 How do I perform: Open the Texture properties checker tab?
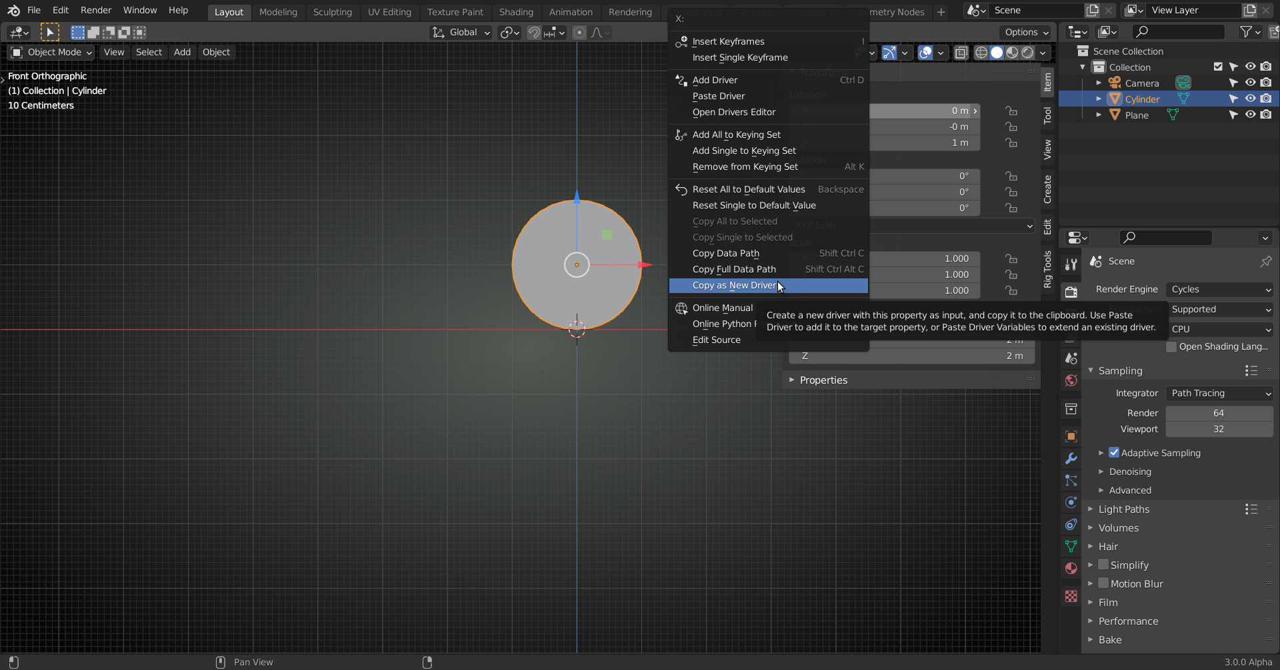coord(1071,596)
